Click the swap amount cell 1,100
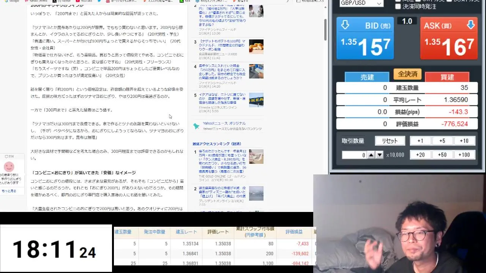The image size is (486, 273). (267, 264)
